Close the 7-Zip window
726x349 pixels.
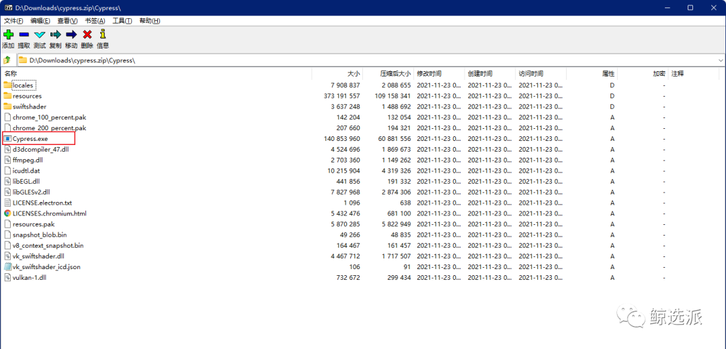click(x=713, y=8)
